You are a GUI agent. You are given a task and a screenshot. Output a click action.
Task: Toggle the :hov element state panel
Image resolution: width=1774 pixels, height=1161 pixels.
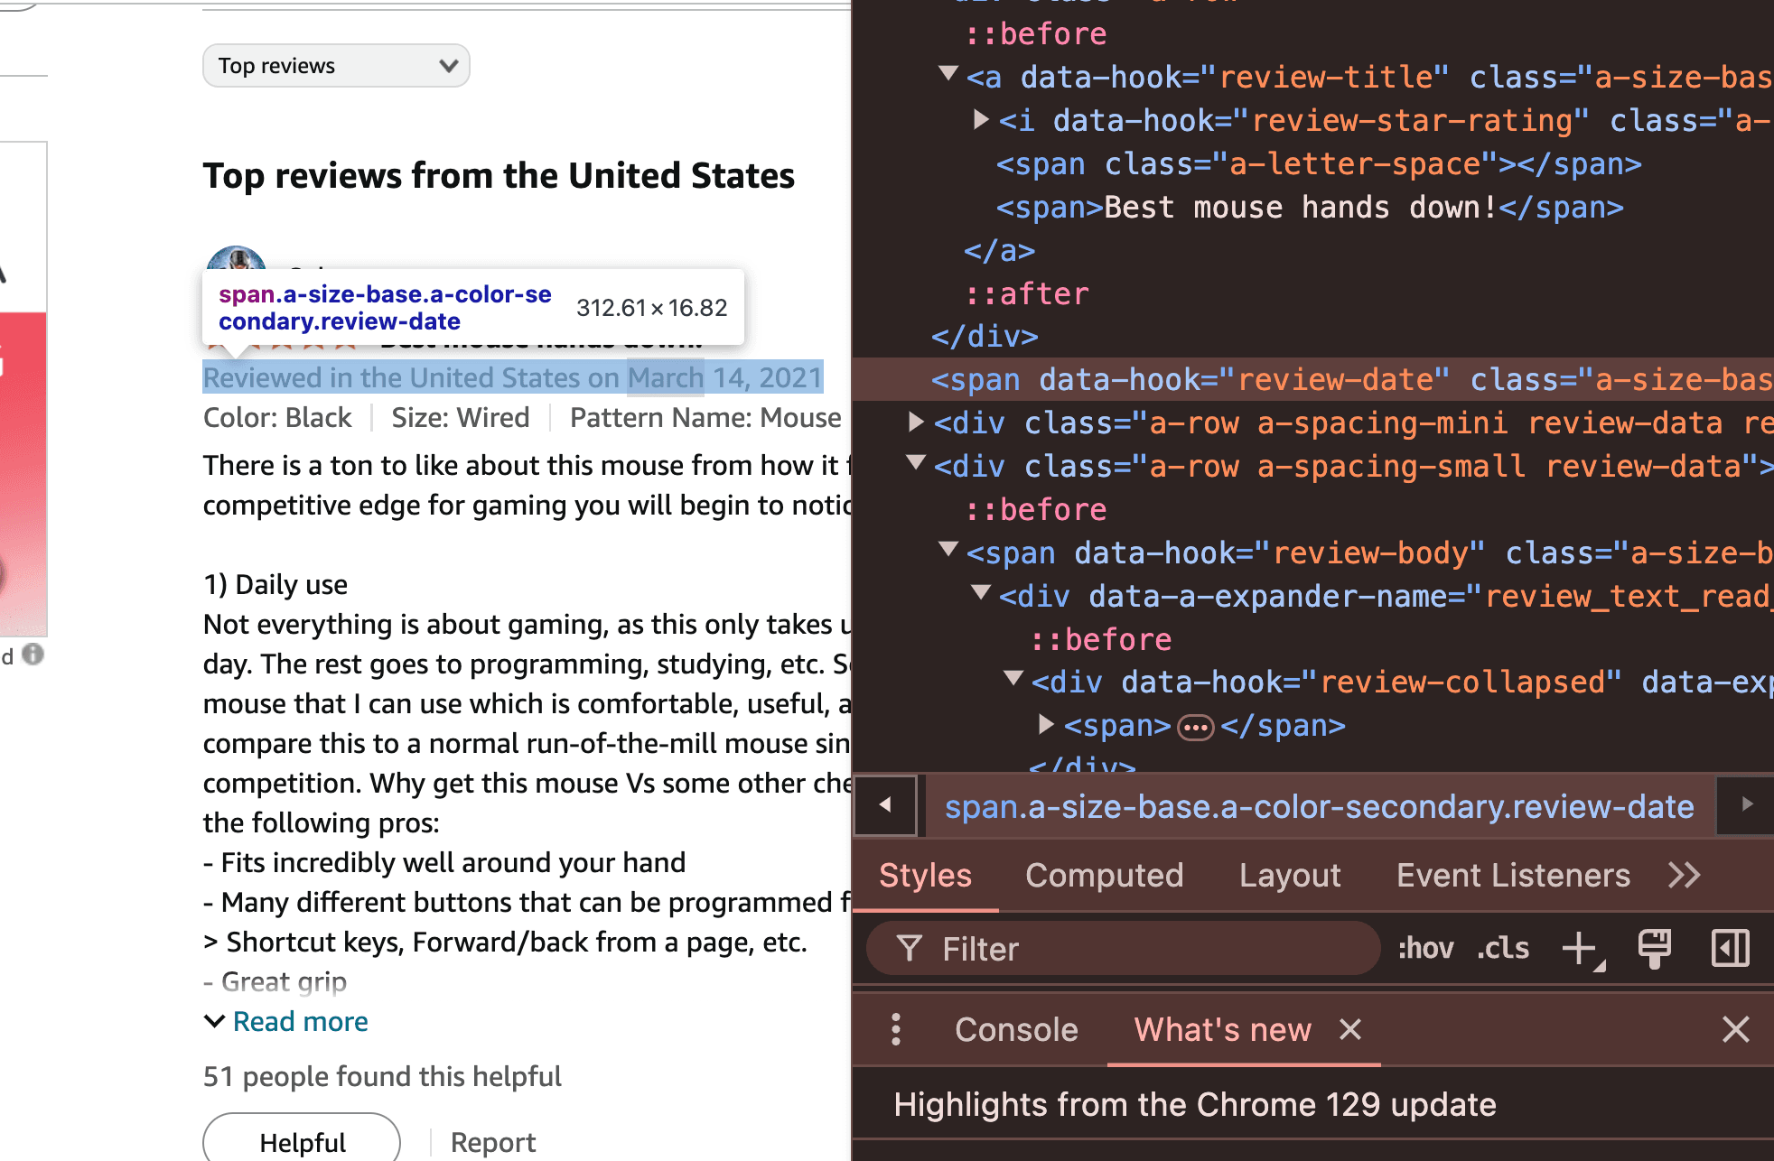pos(1425,949)
